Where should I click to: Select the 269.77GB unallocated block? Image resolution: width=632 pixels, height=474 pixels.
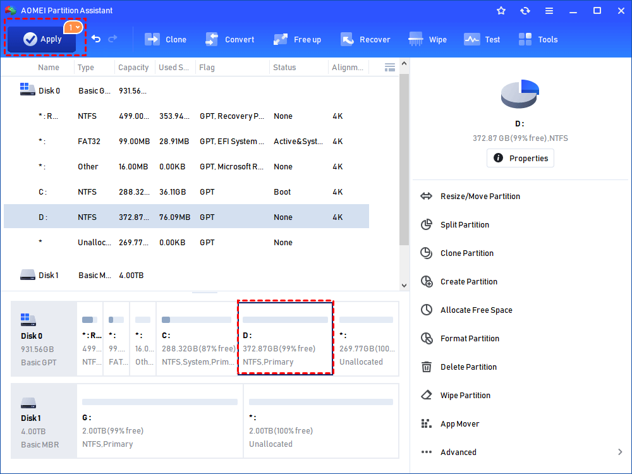point(367,339)
